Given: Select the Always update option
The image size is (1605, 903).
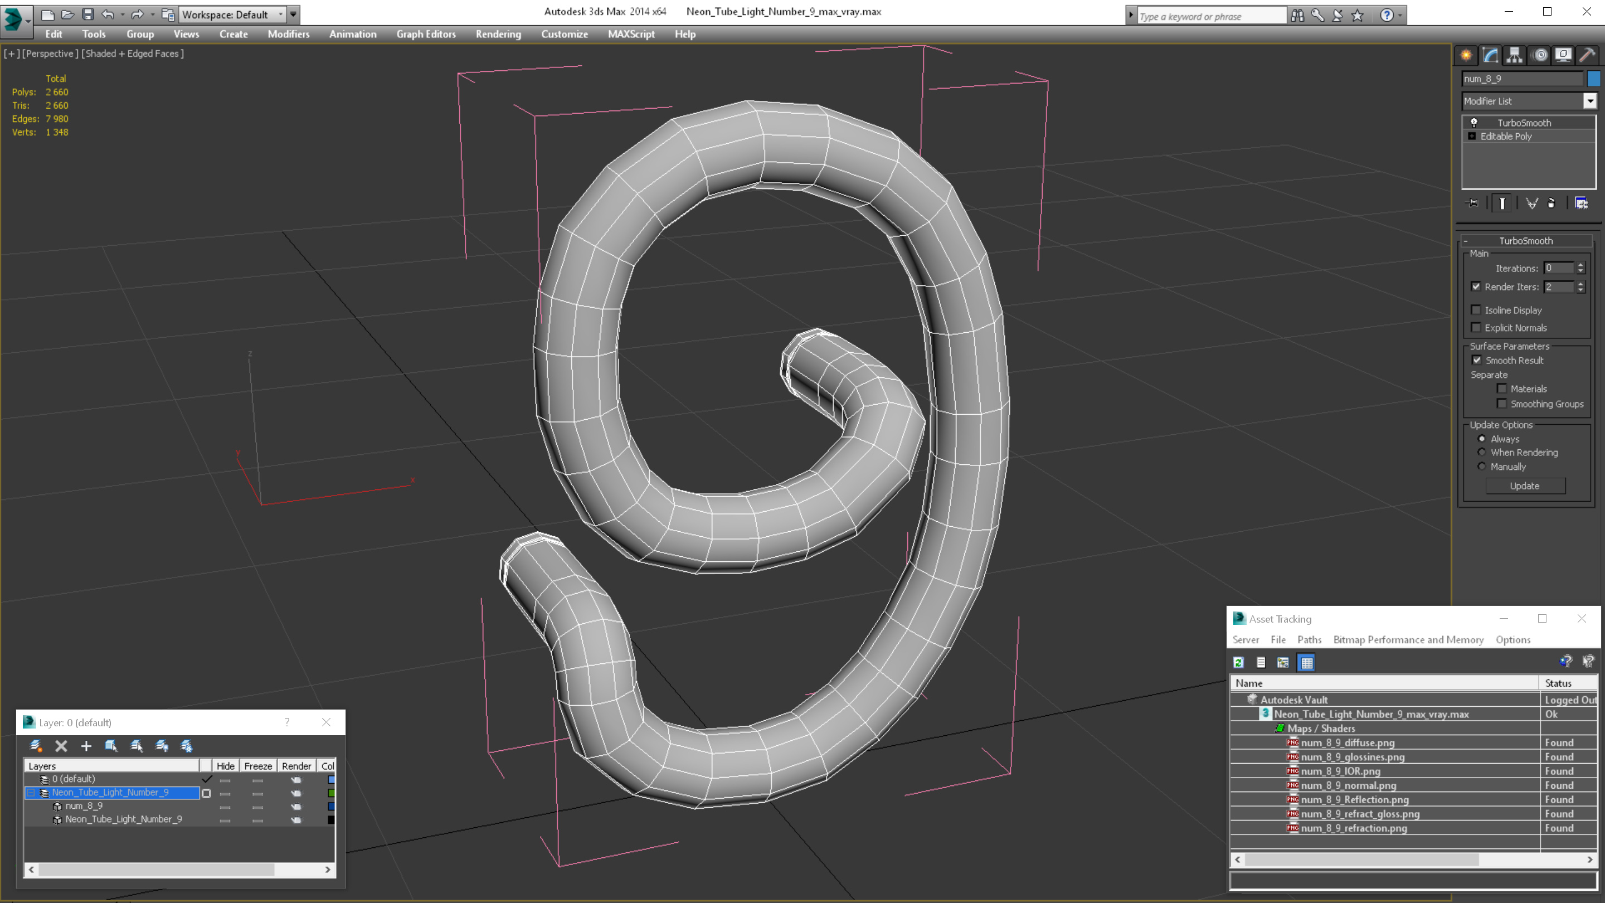Looking at the screenshot, I should tap(1482, 439).
